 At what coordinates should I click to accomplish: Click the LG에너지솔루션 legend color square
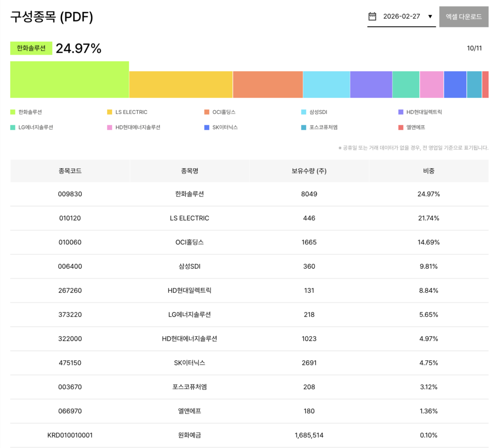pos(13,127)
